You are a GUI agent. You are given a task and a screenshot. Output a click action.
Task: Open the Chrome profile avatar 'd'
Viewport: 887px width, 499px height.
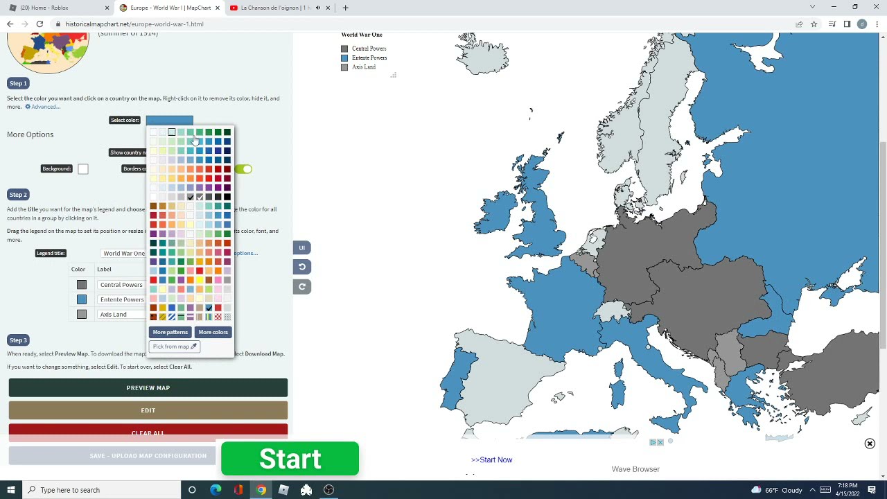coord(862,24)
